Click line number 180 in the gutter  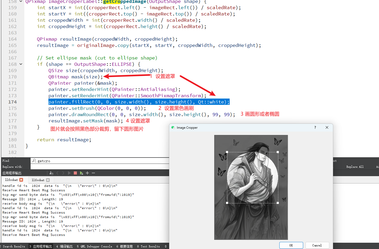[x=12, y=140]
